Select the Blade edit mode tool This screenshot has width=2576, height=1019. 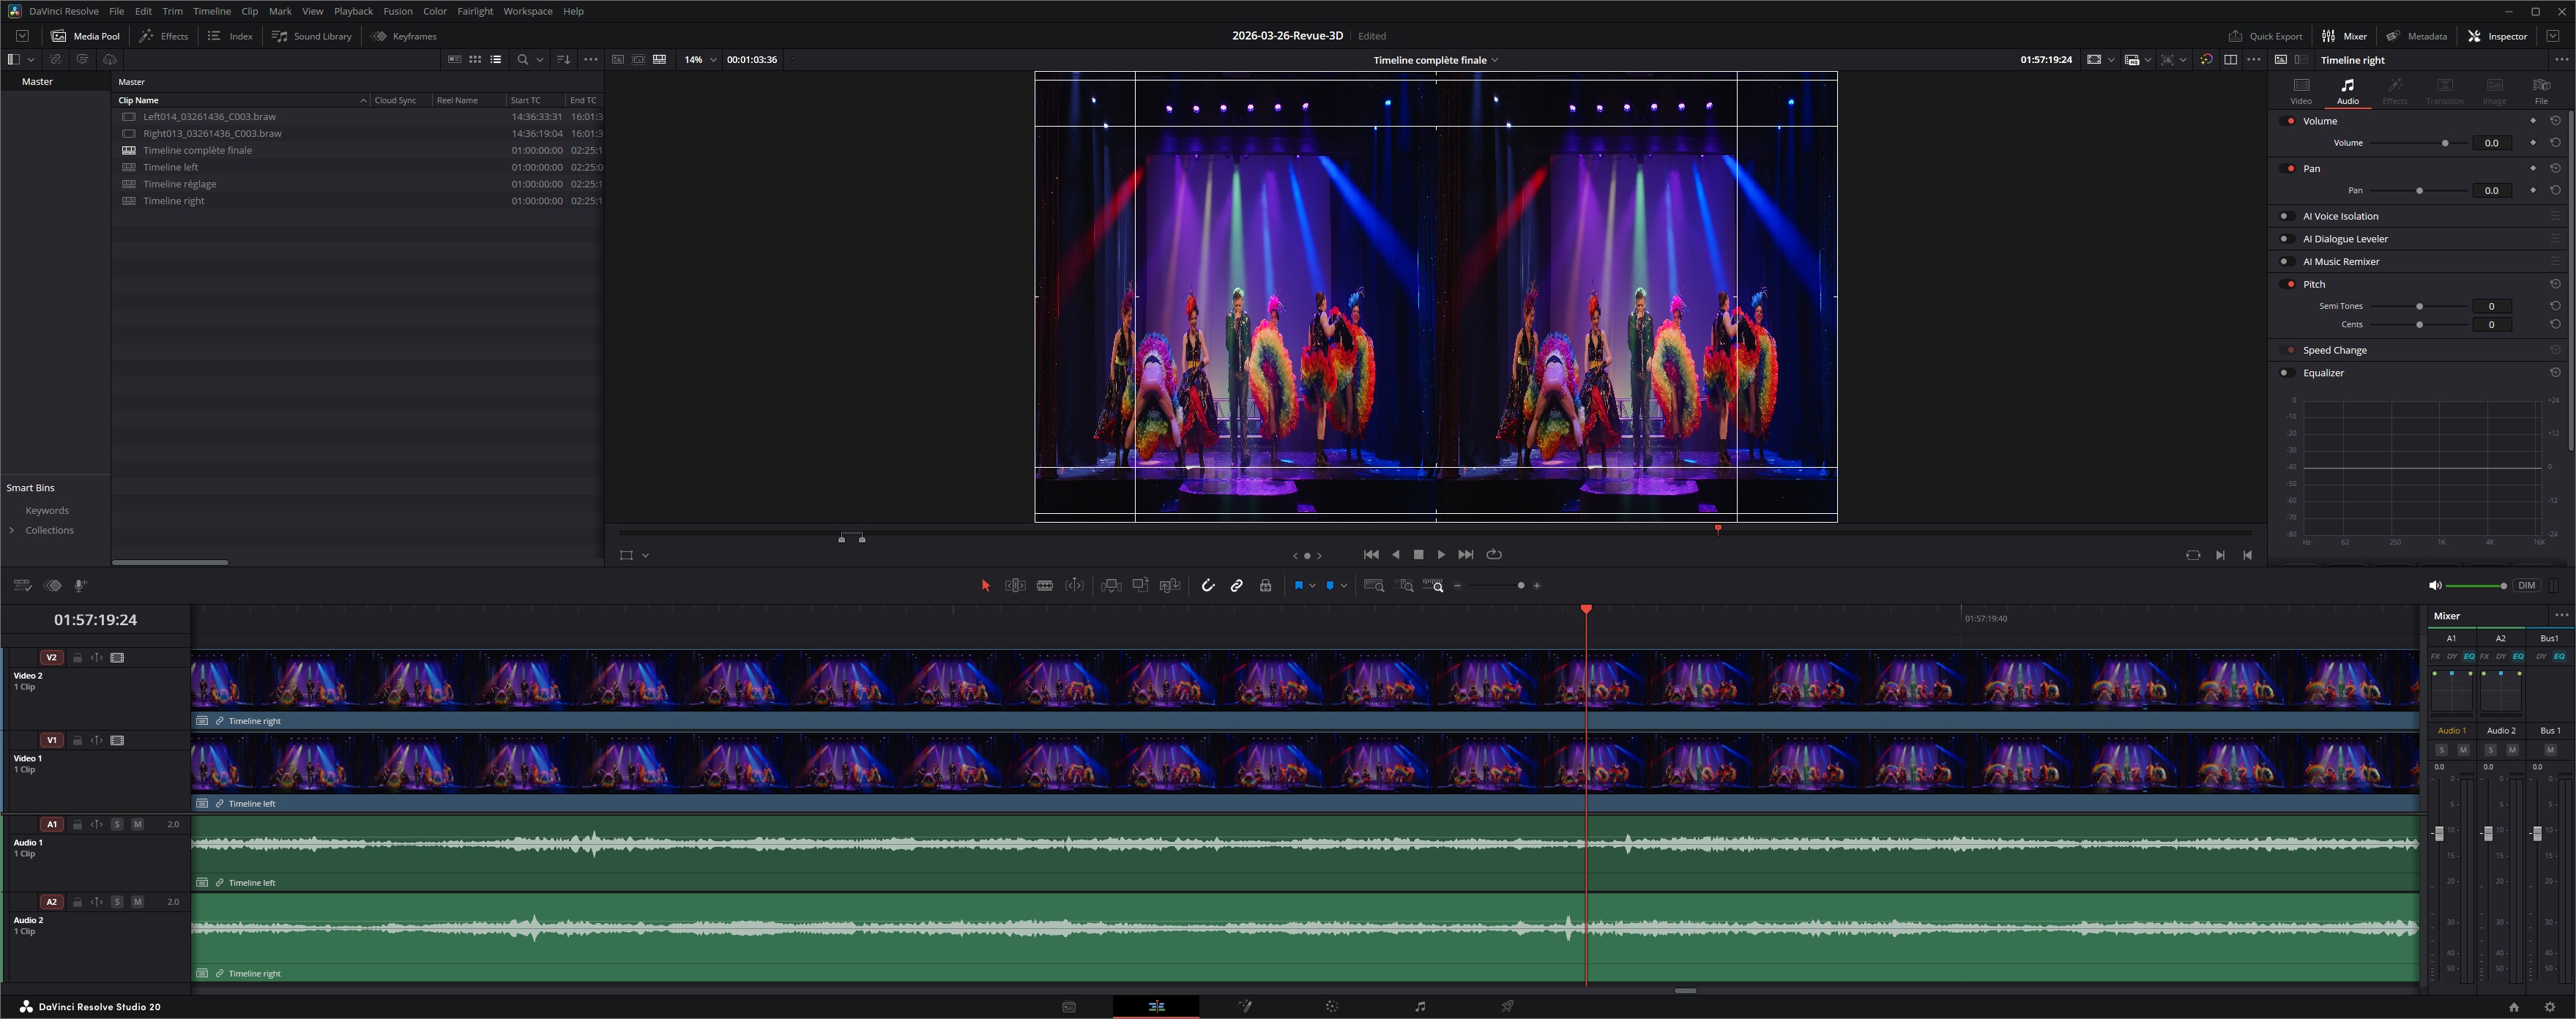[x=1044, y=586]
